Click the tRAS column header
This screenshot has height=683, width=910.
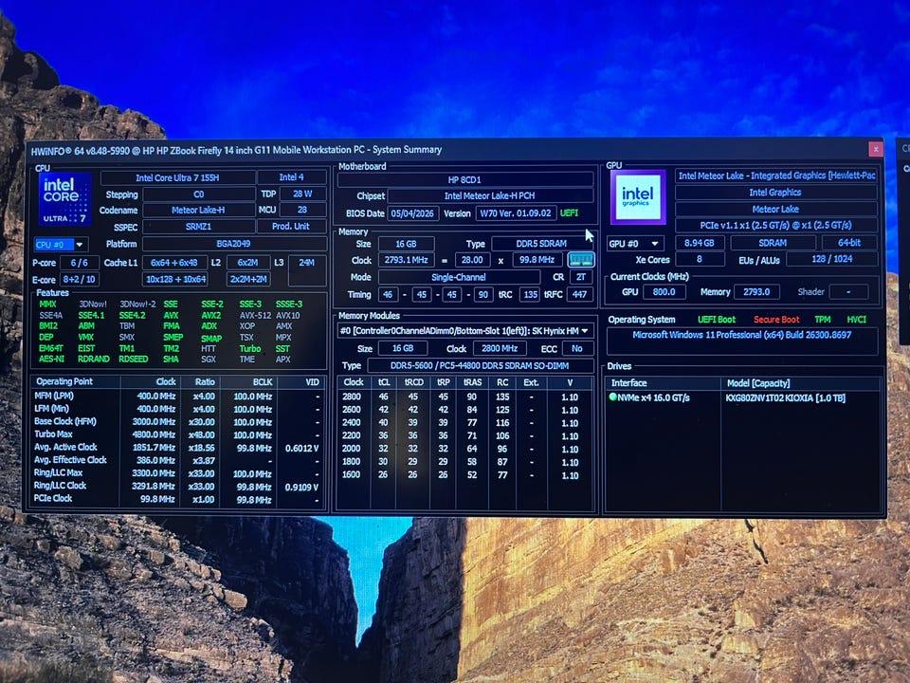[x=472, y=382]
